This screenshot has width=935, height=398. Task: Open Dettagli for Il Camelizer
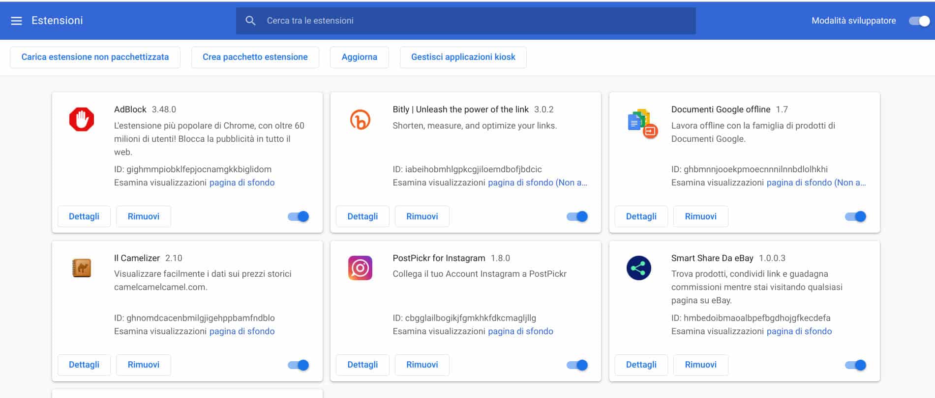[x=84, y=365]
